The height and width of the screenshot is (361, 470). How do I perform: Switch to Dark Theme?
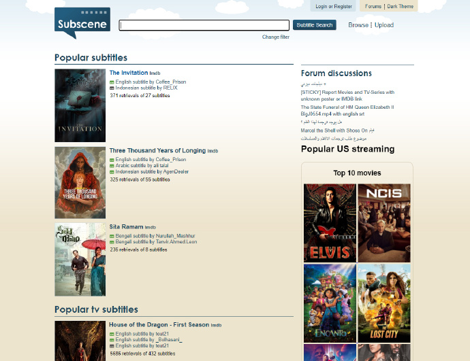click(x=400, y=6)
